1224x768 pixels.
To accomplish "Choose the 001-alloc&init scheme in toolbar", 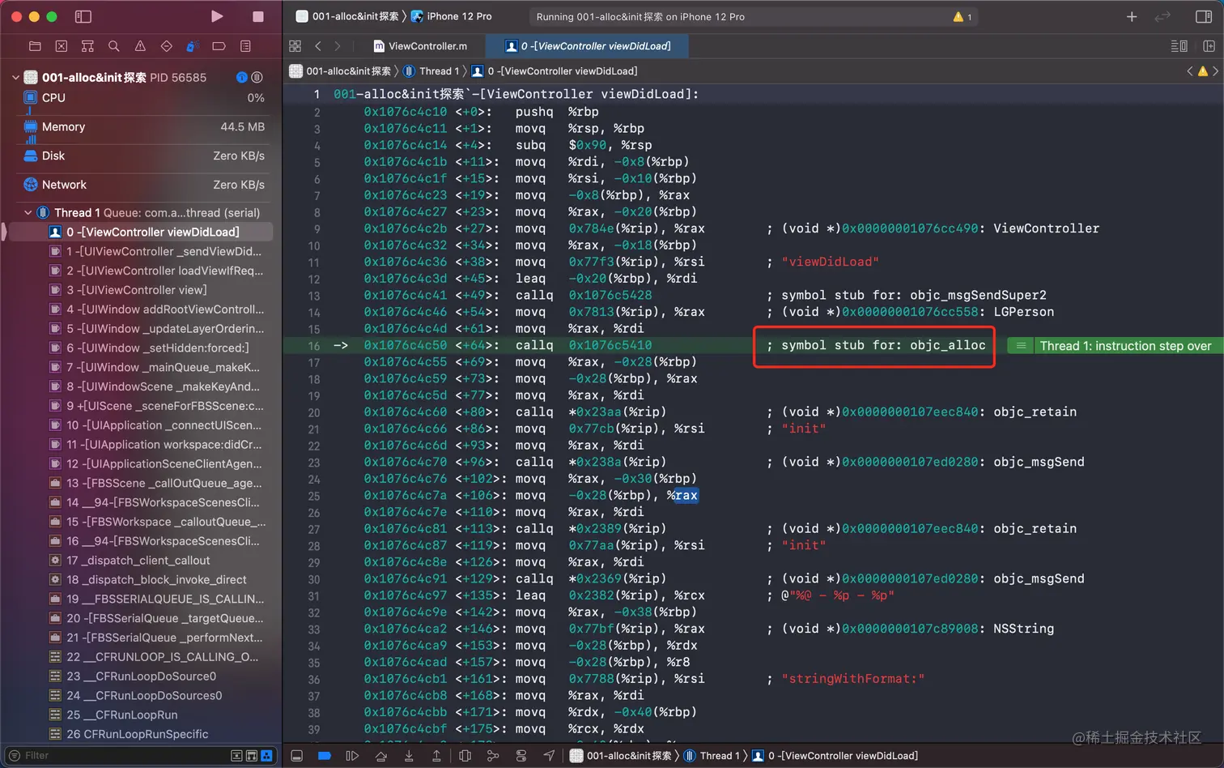I will 347,16.
